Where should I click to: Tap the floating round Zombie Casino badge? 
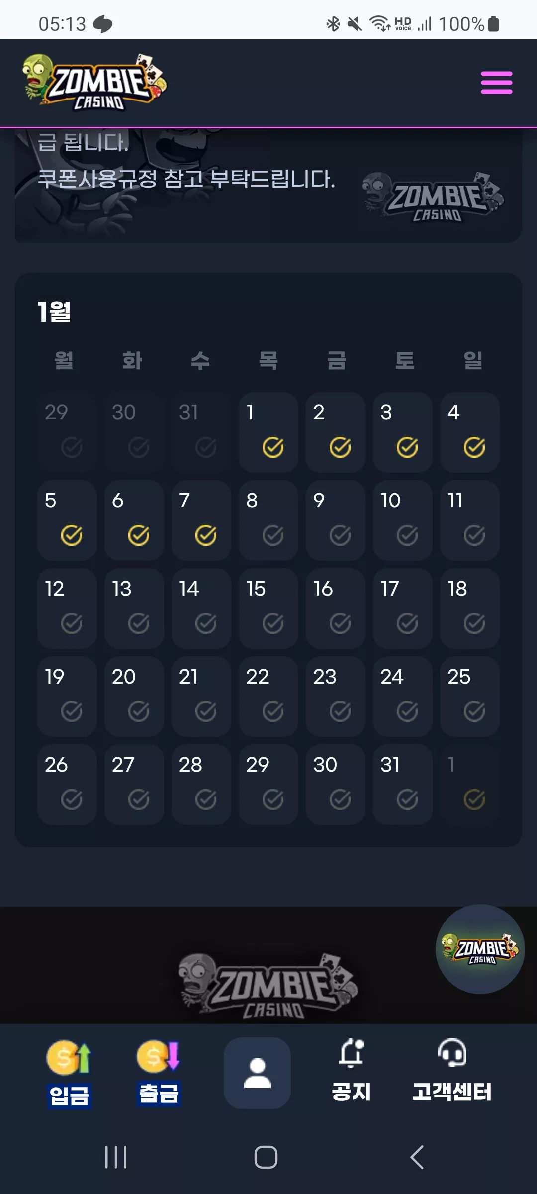pyautogui.click(x=480, y=949)
